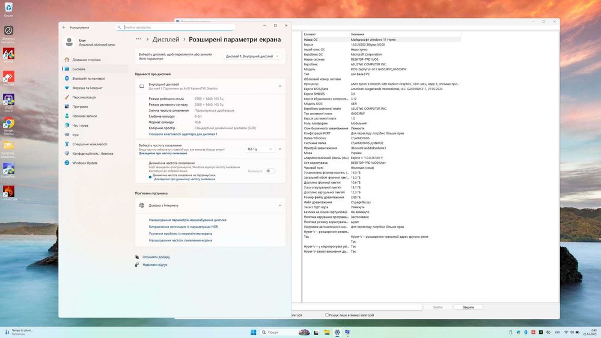Select the 'Версія BIOS/Дата' row in System Information

point(382,89)
